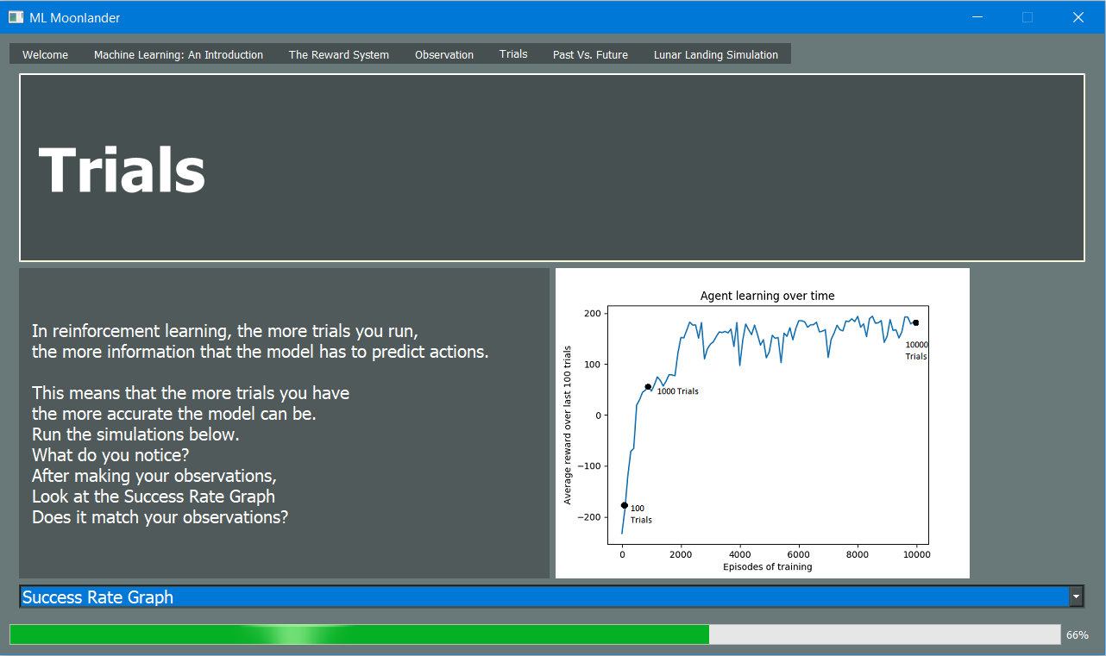Click the green progress bar
The image size is (1106, 656).
[x=535, y=634]
